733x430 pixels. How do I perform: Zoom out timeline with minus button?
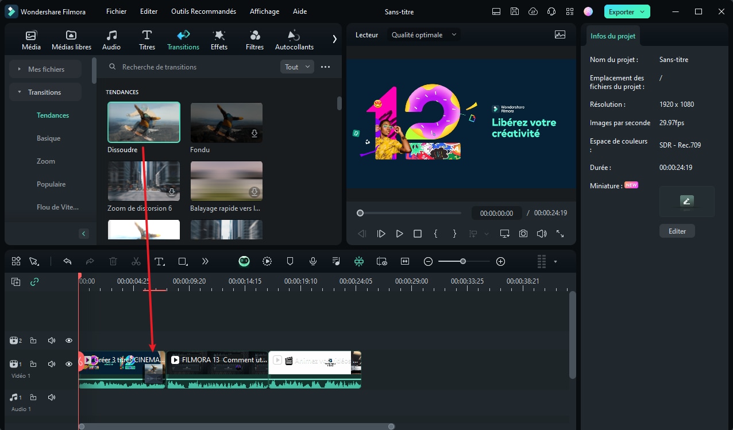tap(428, 261)
